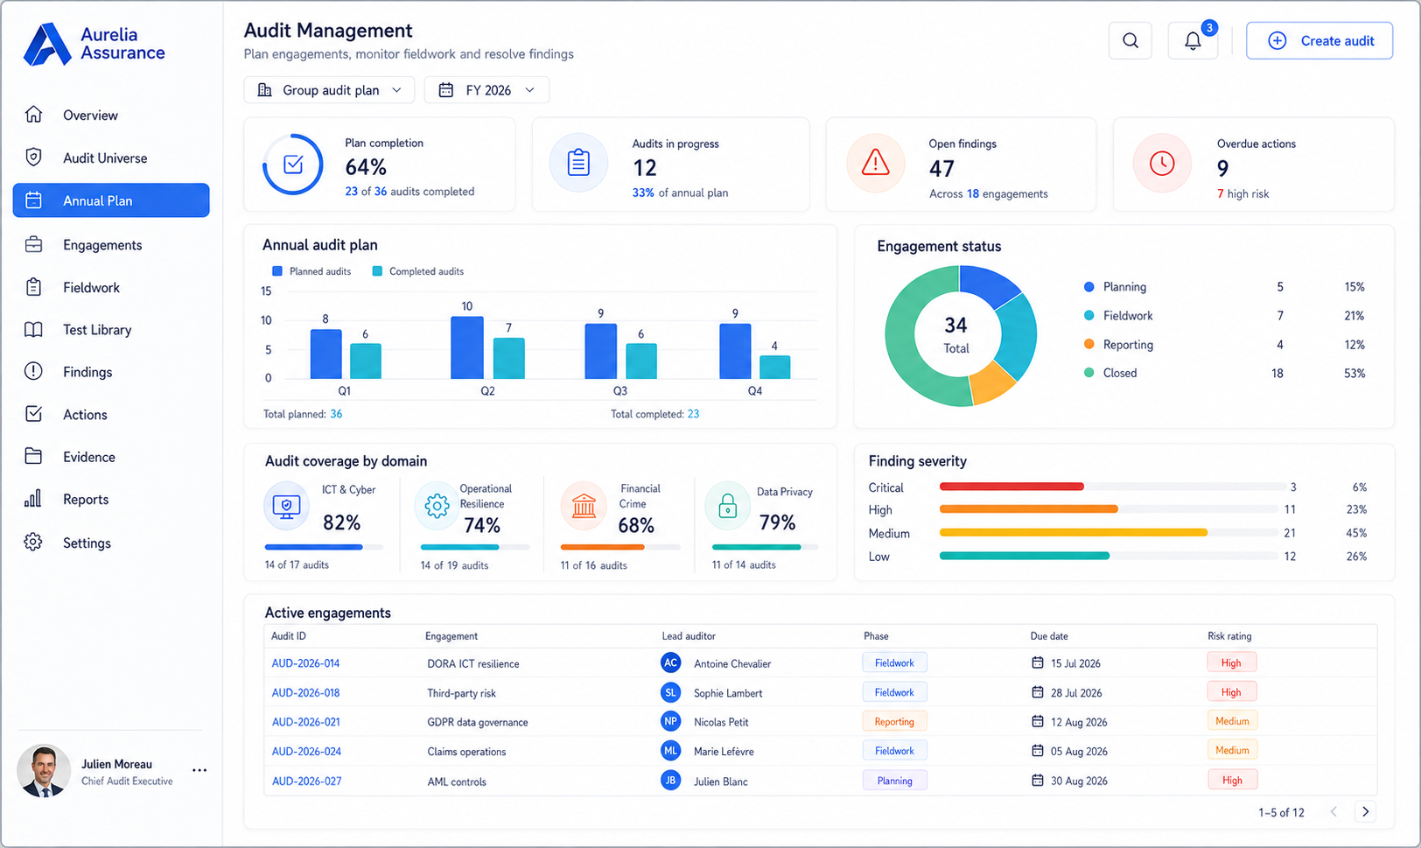Open the search icon in the header

(1130, 41)
